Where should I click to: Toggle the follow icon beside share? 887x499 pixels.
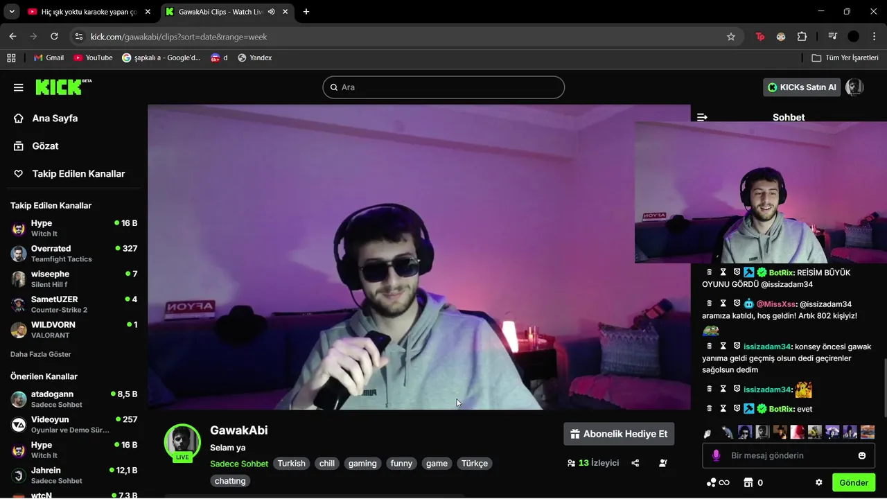tap(663, 463)
